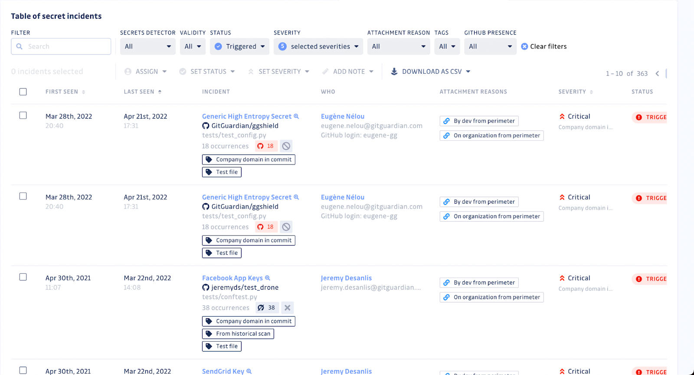Image resolution: width=694 pixels, height=375 pixels.
Task: Click sort arrows next to FIRST SEEN
Action: click(x=83, y=92)
